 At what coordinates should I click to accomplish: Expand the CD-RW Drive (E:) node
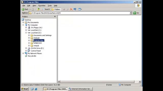[26, 48]
